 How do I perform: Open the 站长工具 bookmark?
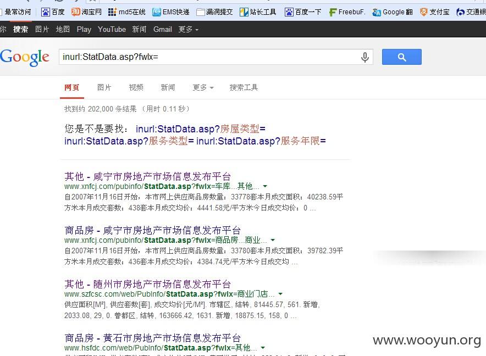pos(258,12)
